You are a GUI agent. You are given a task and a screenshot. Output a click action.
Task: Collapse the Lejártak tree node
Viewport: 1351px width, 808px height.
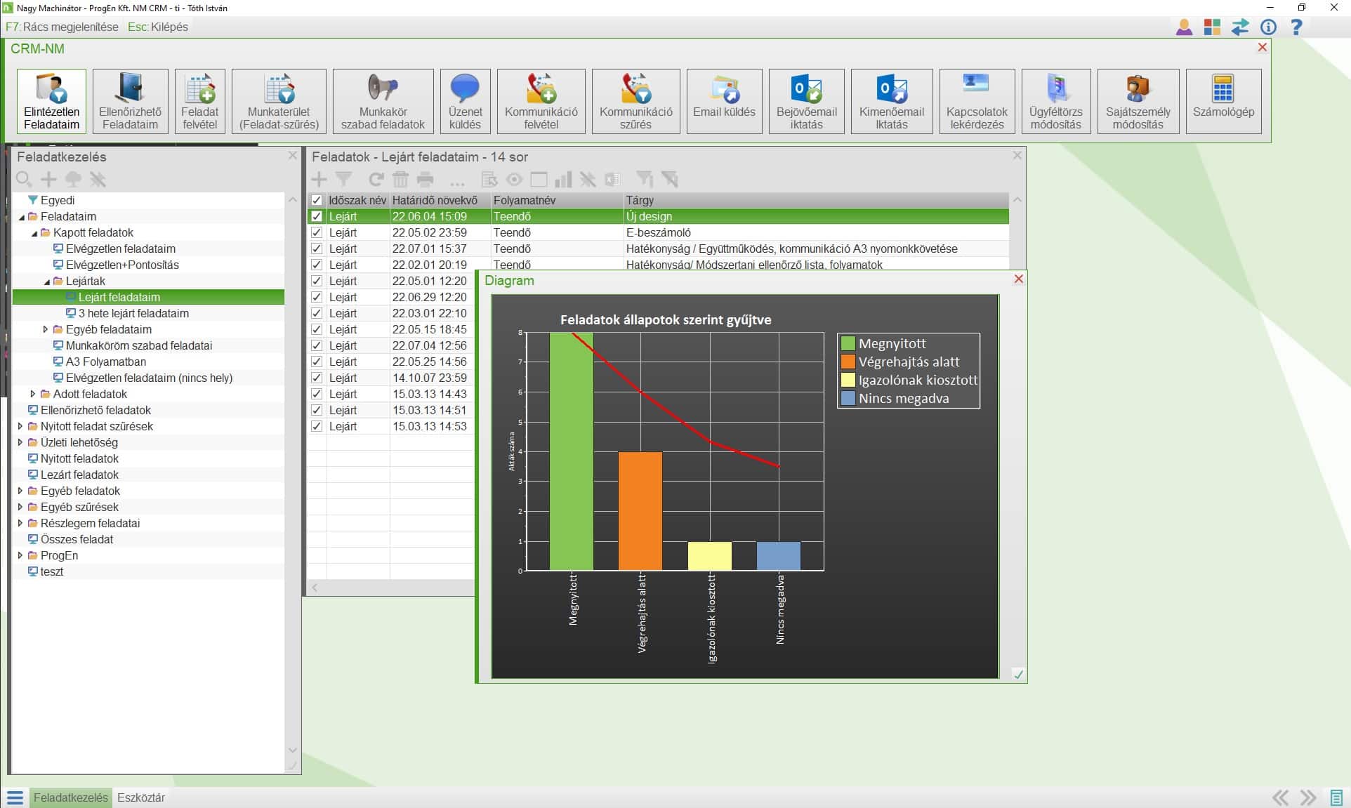46,281
